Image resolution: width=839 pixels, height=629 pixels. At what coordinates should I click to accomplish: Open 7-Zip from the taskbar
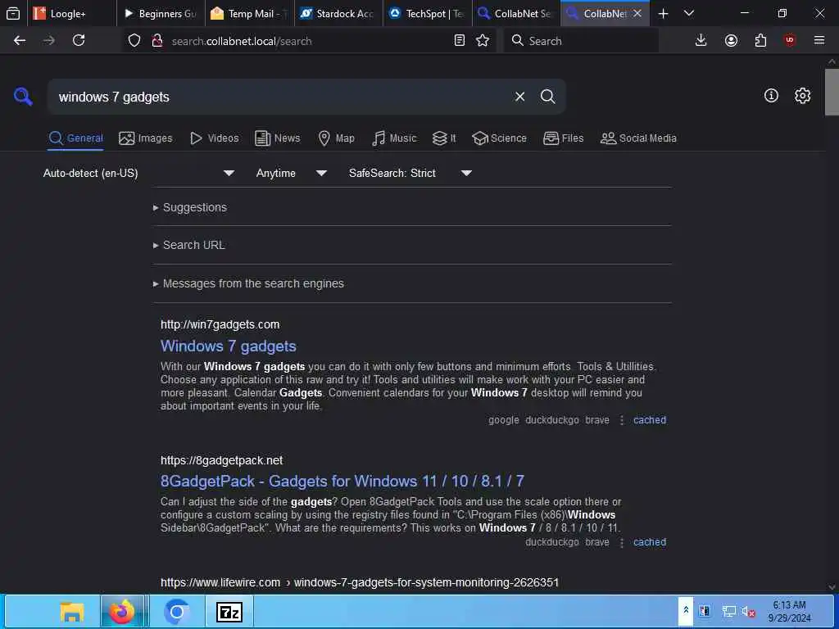229,611
